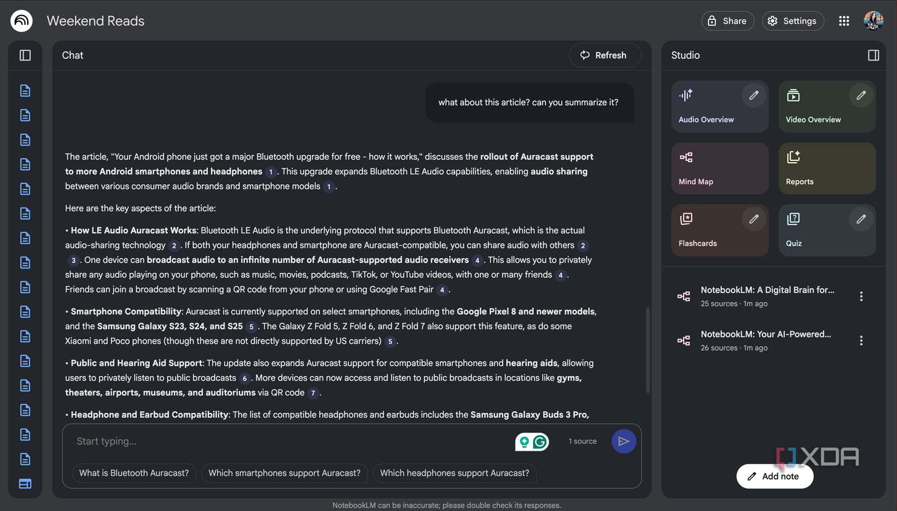Toggle the sources sidebar panel icon
Viewport: 897px width, 511px height.
pyautogui.click(x=25, y=55)
